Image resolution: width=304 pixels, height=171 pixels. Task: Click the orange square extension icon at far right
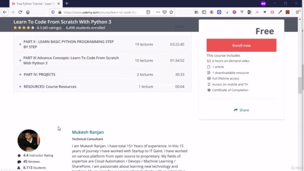(287, 12)
